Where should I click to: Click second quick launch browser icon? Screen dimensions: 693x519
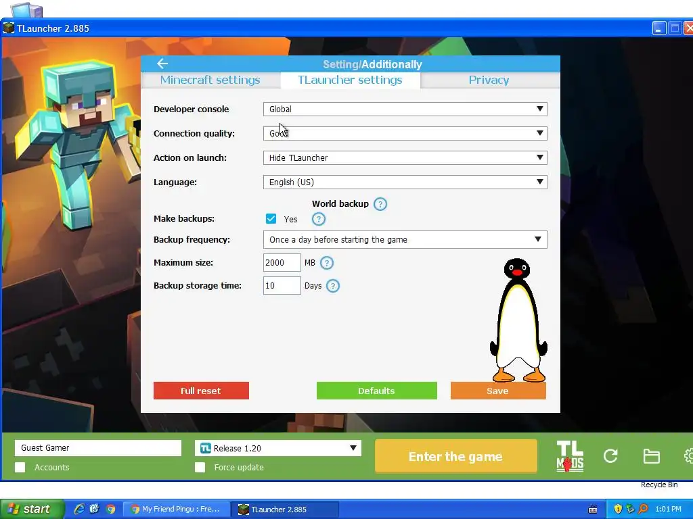95,509
